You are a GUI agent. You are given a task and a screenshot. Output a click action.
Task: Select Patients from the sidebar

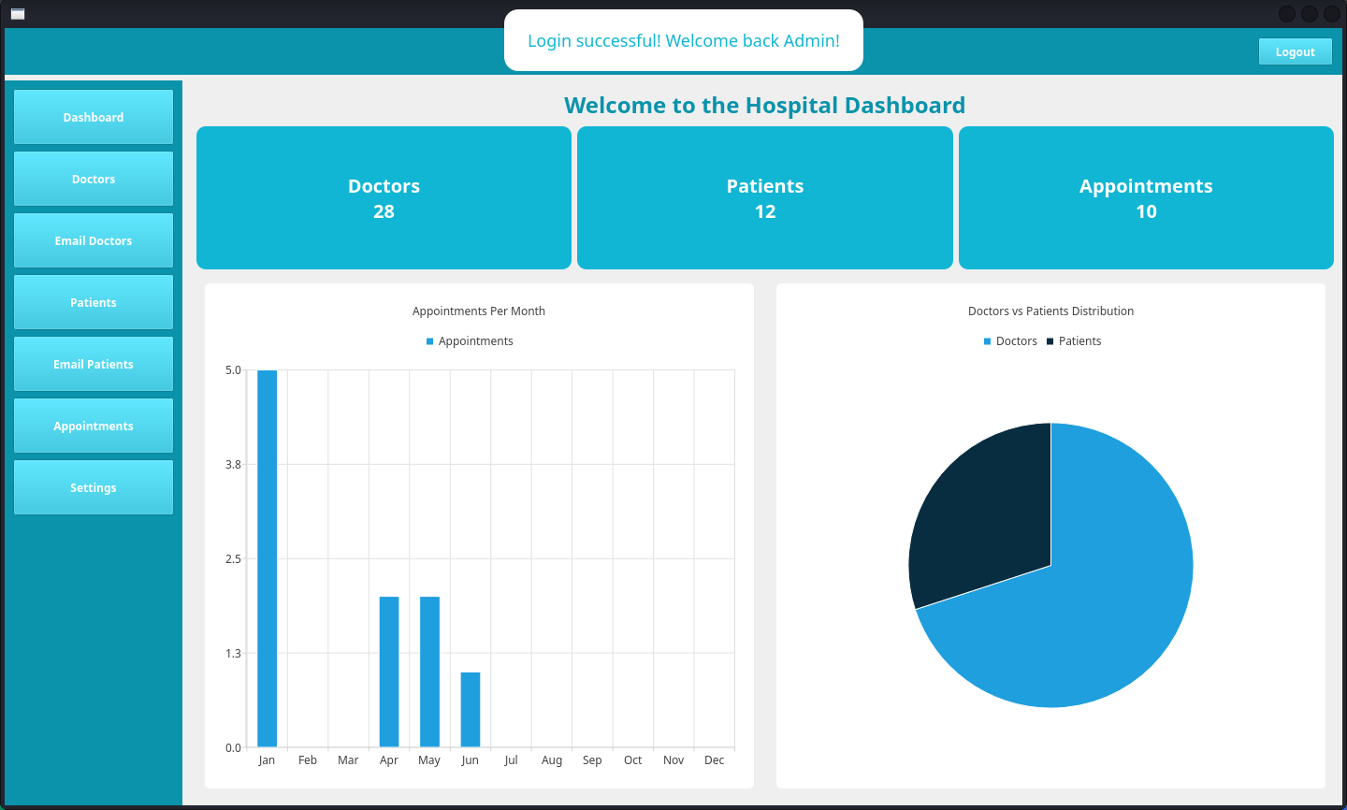[93, 302]
